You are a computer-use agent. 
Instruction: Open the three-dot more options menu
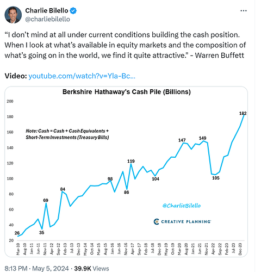coord(244,11)
